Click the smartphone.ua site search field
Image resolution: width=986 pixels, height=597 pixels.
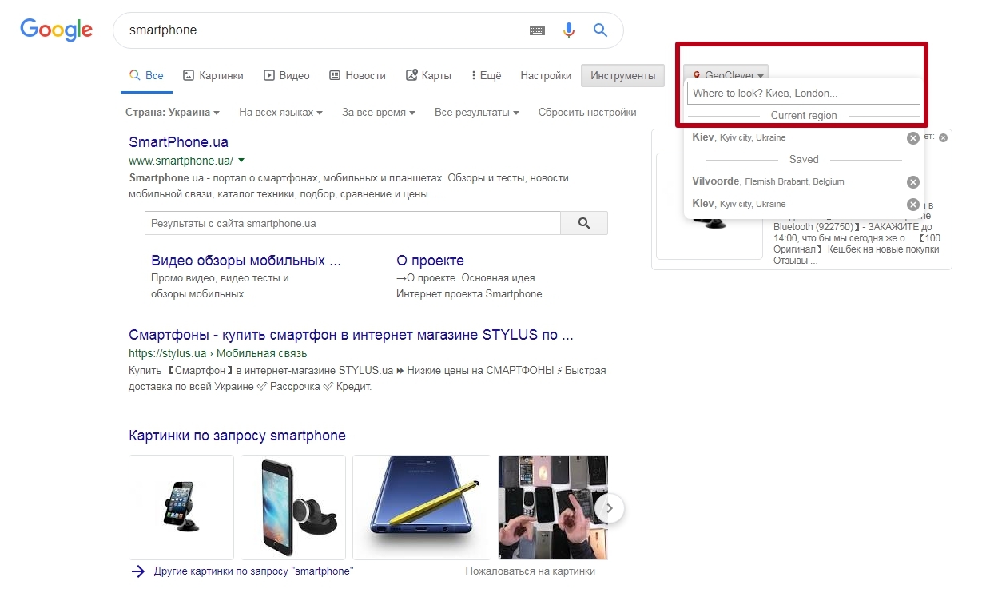[x=352, y=223]
